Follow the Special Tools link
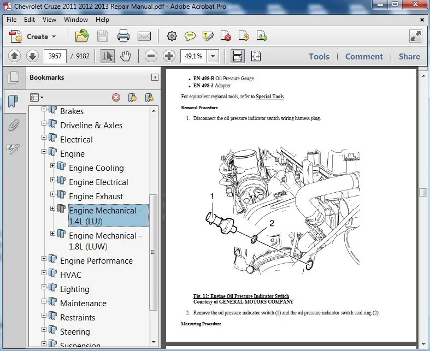 tap(269, 97)
